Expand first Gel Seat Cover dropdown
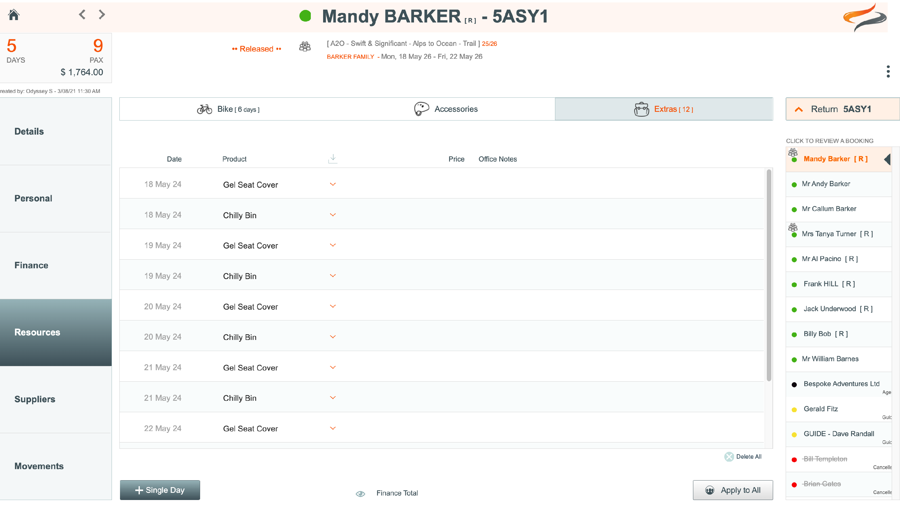This screenshot has height=509, width=900. [333, 184]
